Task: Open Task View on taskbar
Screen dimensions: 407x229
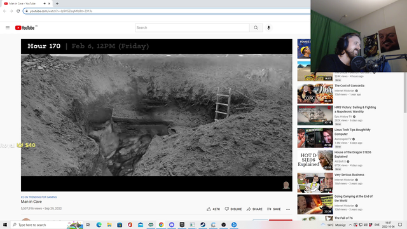Action: [88, 225]
